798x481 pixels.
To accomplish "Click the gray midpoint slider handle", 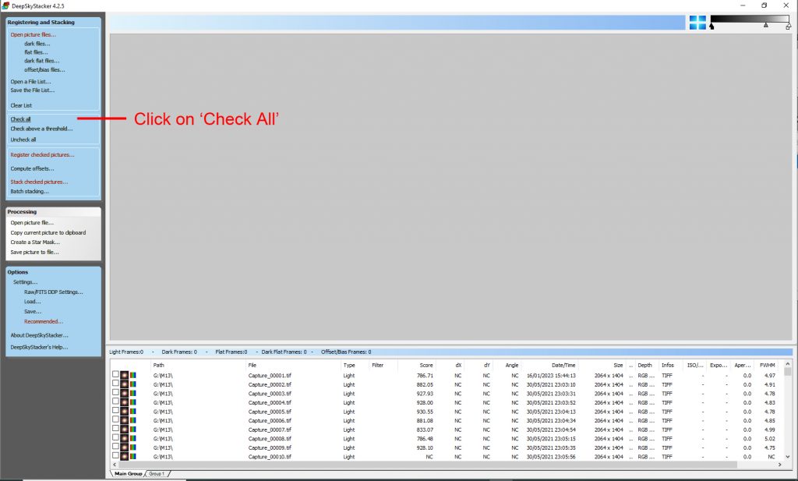I will pos(766,25).
